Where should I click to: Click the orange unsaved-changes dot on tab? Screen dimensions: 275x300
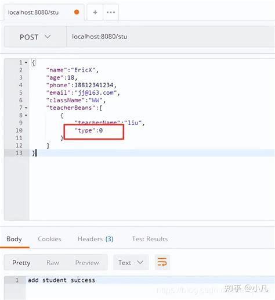[x=77, y=12]
